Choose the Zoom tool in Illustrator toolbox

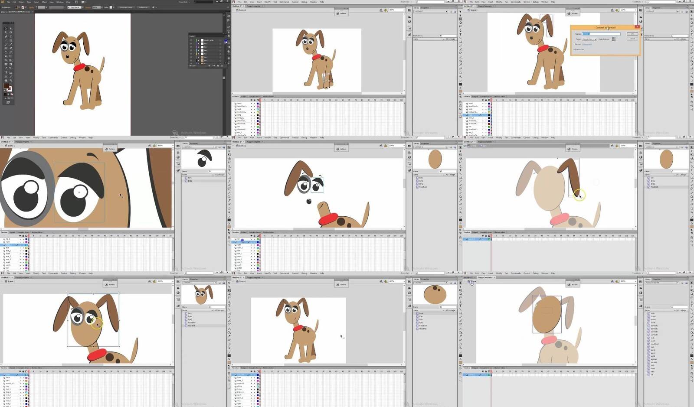coord(11,80)
